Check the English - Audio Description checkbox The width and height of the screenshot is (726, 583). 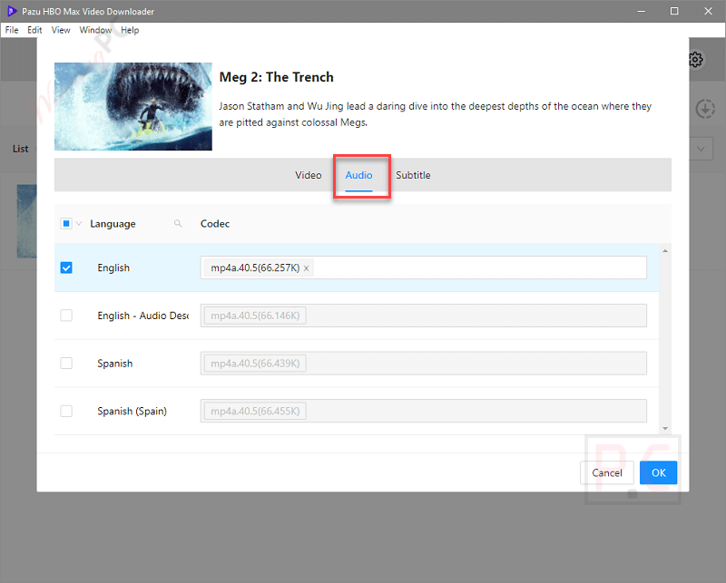pos(66,316)
